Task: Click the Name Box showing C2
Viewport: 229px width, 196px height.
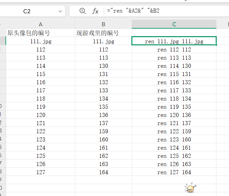Action: (x=27, y=11)
